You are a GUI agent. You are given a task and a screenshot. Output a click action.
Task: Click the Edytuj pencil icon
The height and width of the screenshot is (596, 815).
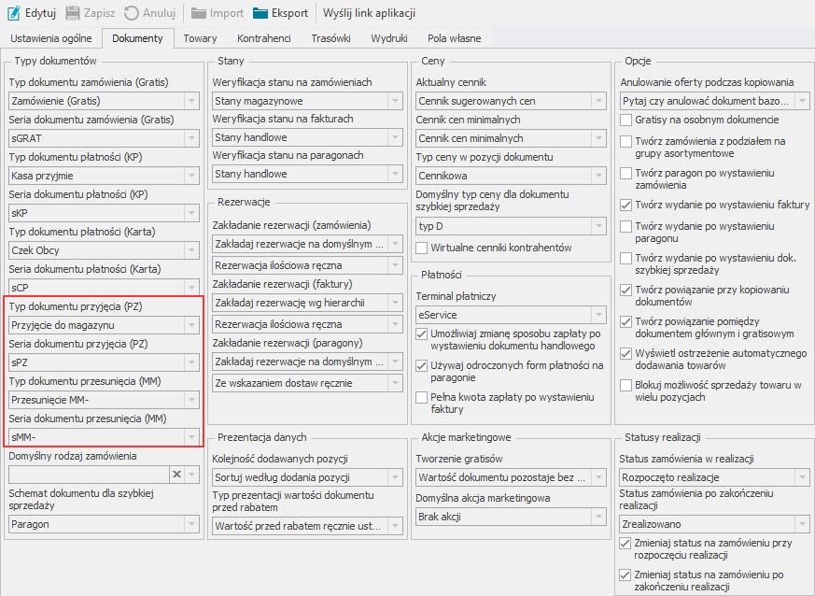(x=14, y=14)
